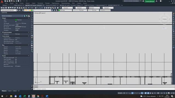Open the Autodesk App Store network icon
The image size is (175, 98).
[156, 1]
